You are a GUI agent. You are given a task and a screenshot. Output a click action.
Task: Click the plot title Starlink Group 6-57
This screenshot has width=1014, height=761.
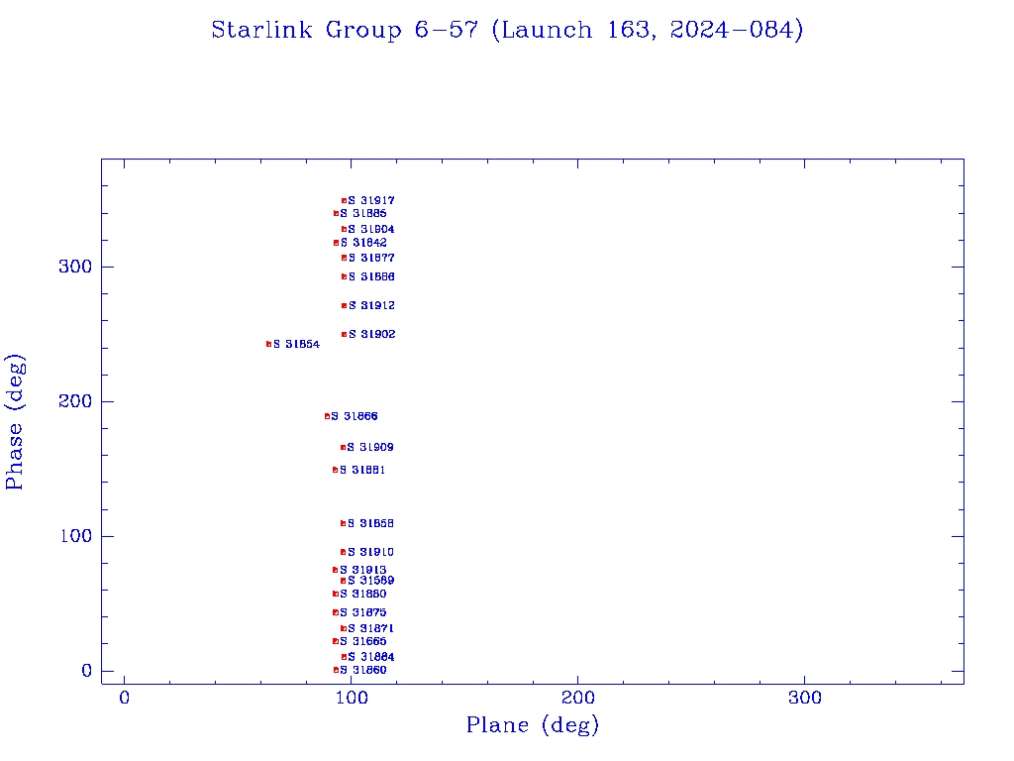(507, 31)
